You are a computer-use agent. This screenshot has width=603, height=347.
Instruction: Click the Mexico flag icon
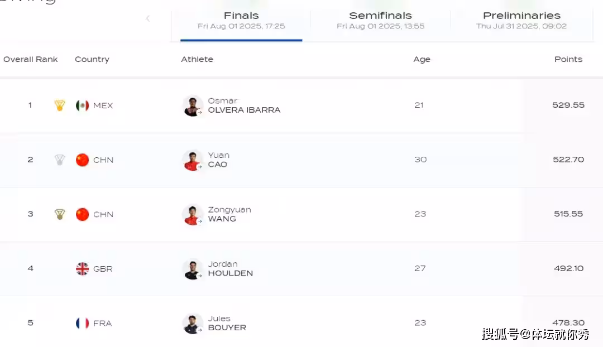pos(83,105)
